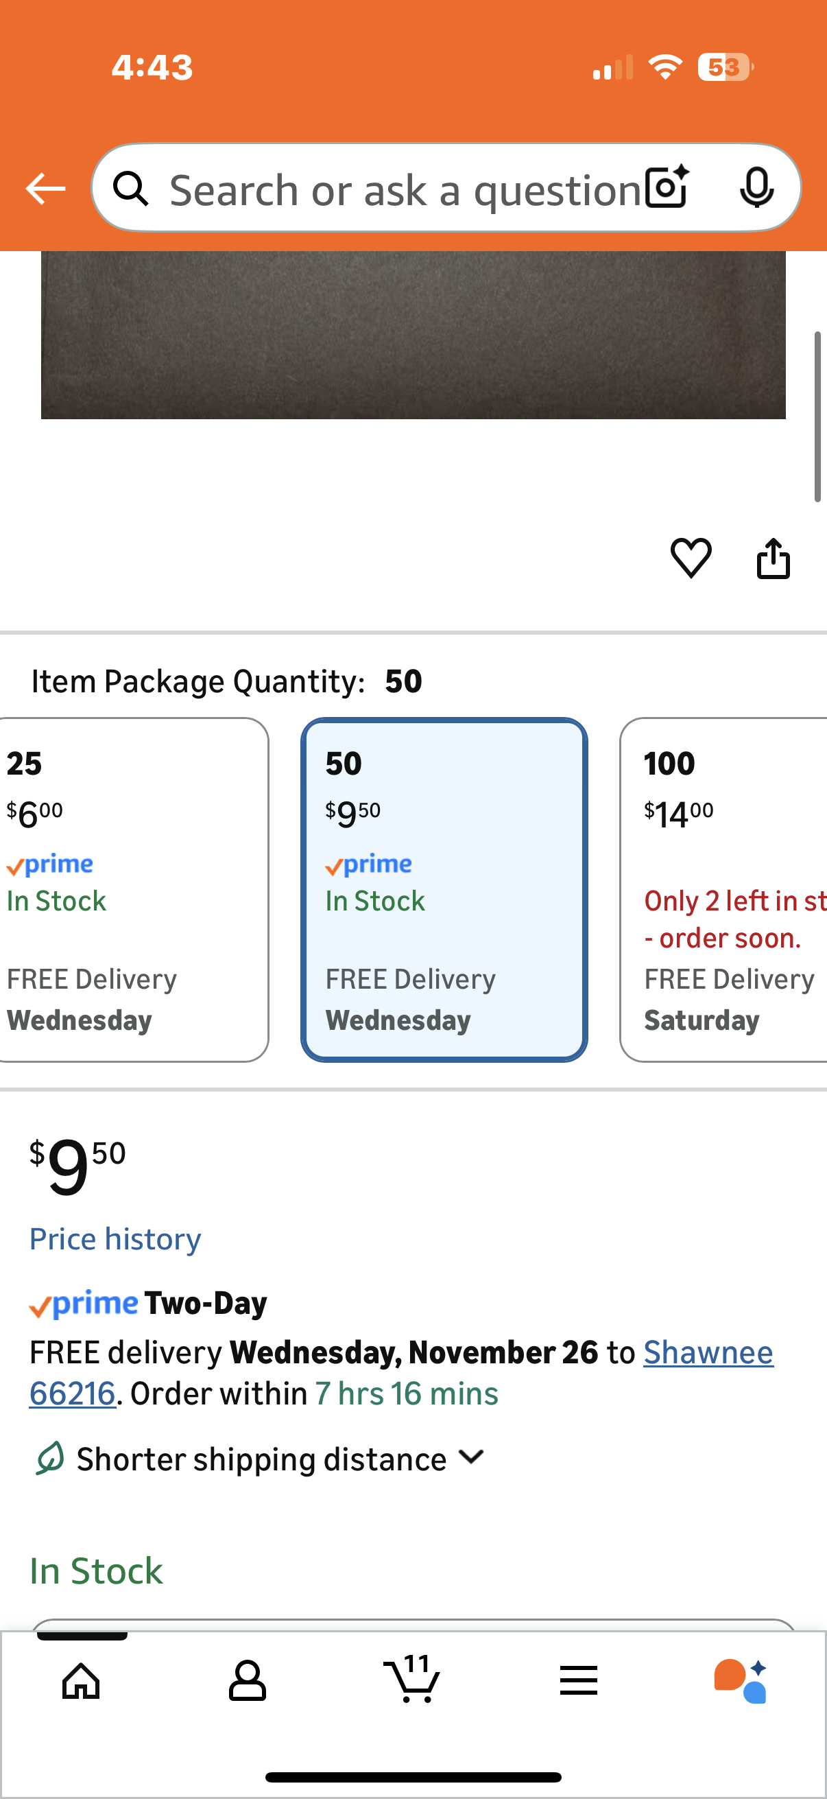Viewport: 827px width, 1799px height.
Task: Open the Price history link
Action: (115, 1239)
